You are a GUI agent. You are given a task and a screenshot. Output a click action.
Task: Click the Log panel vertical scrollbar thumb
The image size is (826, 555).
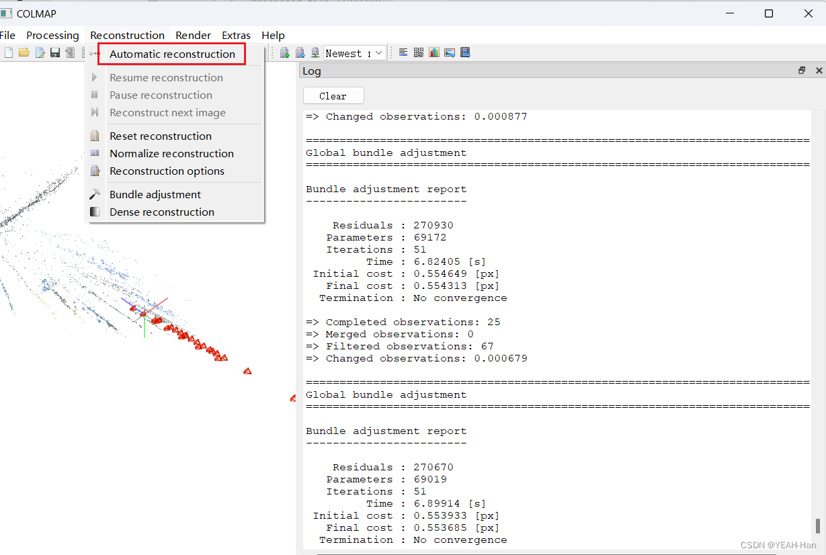[x=818, y=525]
